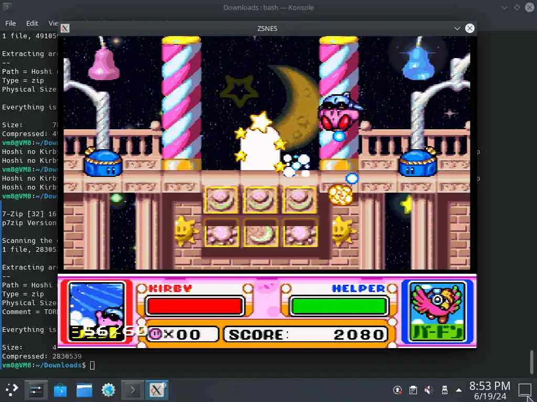Click the SCORE 2080 counter
537x402 pixels.
(x=306, y=334)
